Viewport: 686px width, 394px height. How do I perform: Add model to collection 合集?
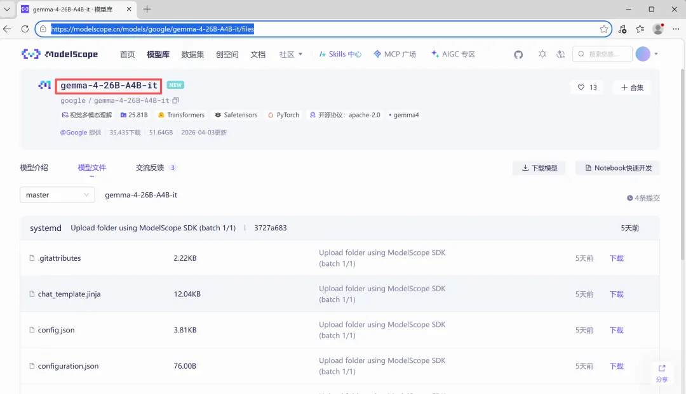632,88
